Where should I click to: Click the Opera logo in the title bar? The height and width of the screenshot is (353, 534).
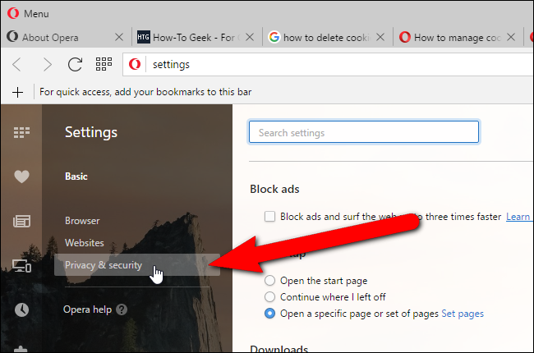click(13, 14)
